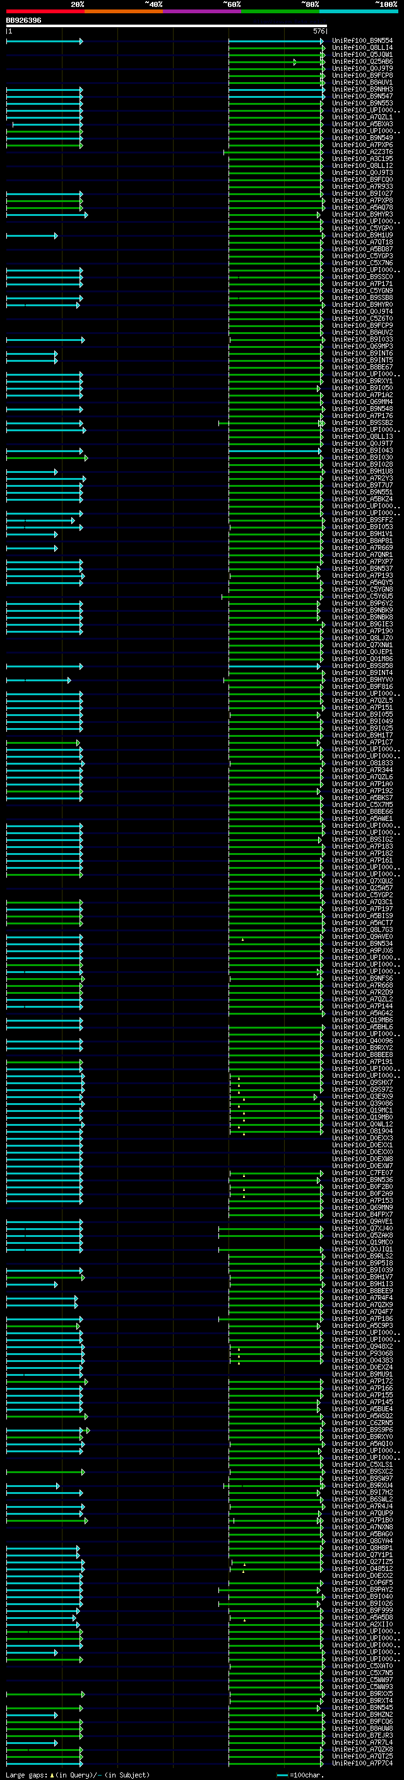404x1780 pixels.
Task: Select the UniRef100_B9H1U9 label
Action: pyautogui.click(x=362, y=235)
